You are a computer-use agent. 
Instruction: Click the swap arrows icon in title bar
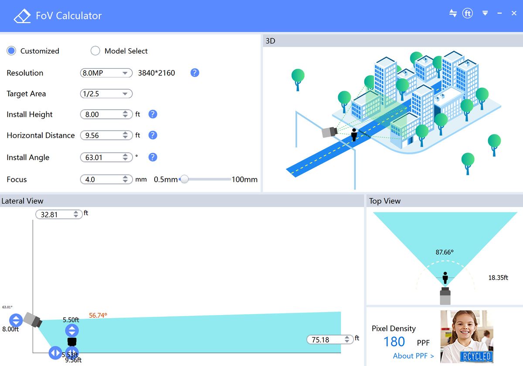[x=453, y=13]
